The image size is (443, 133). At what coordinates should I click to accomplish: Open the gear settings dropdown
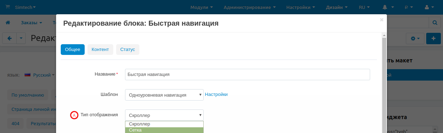pyautogui.click(x=415, y=38)
